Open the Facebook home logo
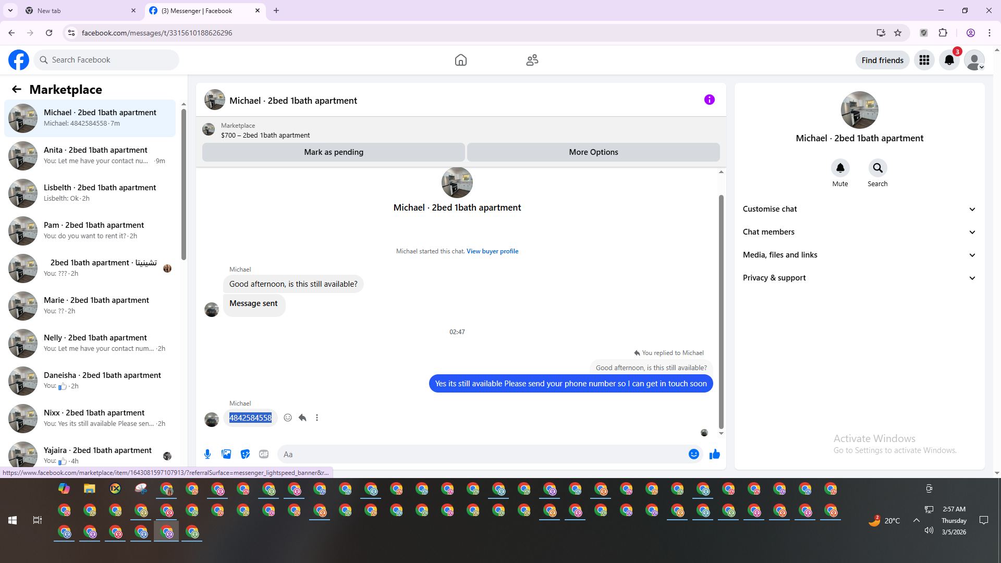 [19, 60]
